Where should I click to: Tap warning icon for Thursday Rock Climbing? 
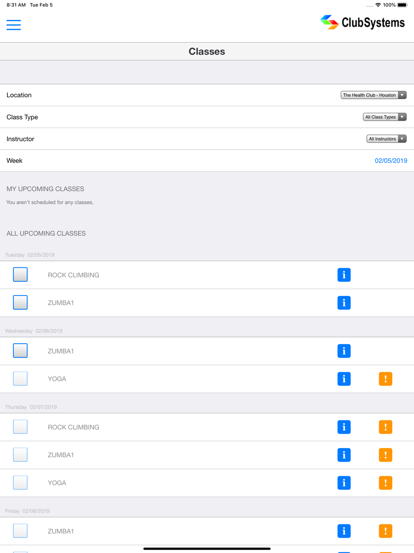(x=385, y=427)
